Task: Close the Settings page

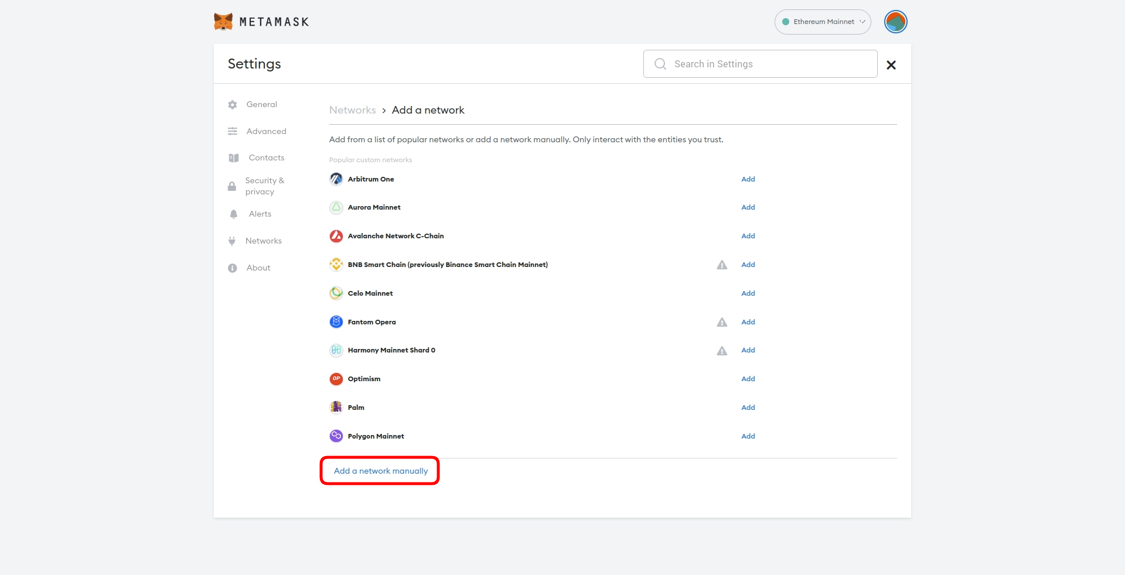Action: (x=891, y=65)
